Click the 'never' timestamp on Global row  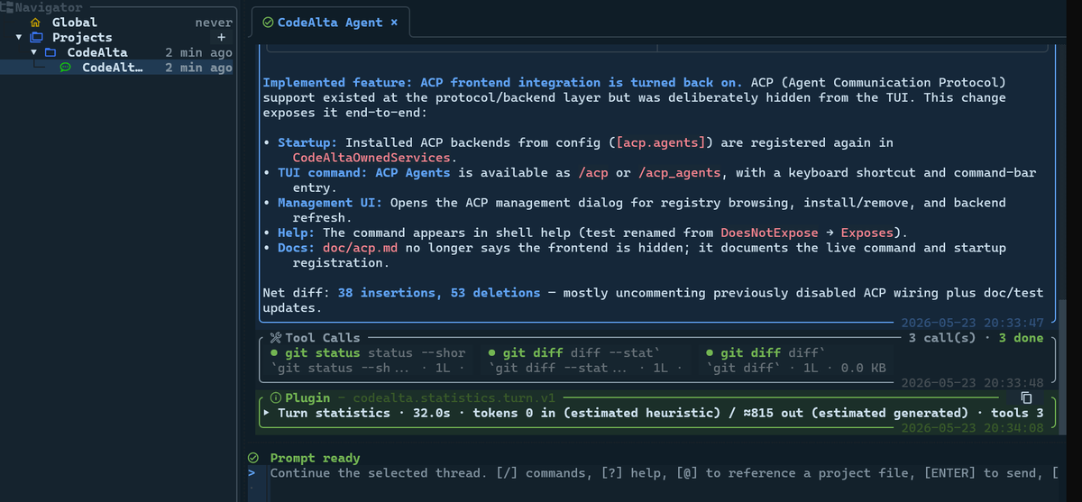pyautogui.click(x=214, y=23)
